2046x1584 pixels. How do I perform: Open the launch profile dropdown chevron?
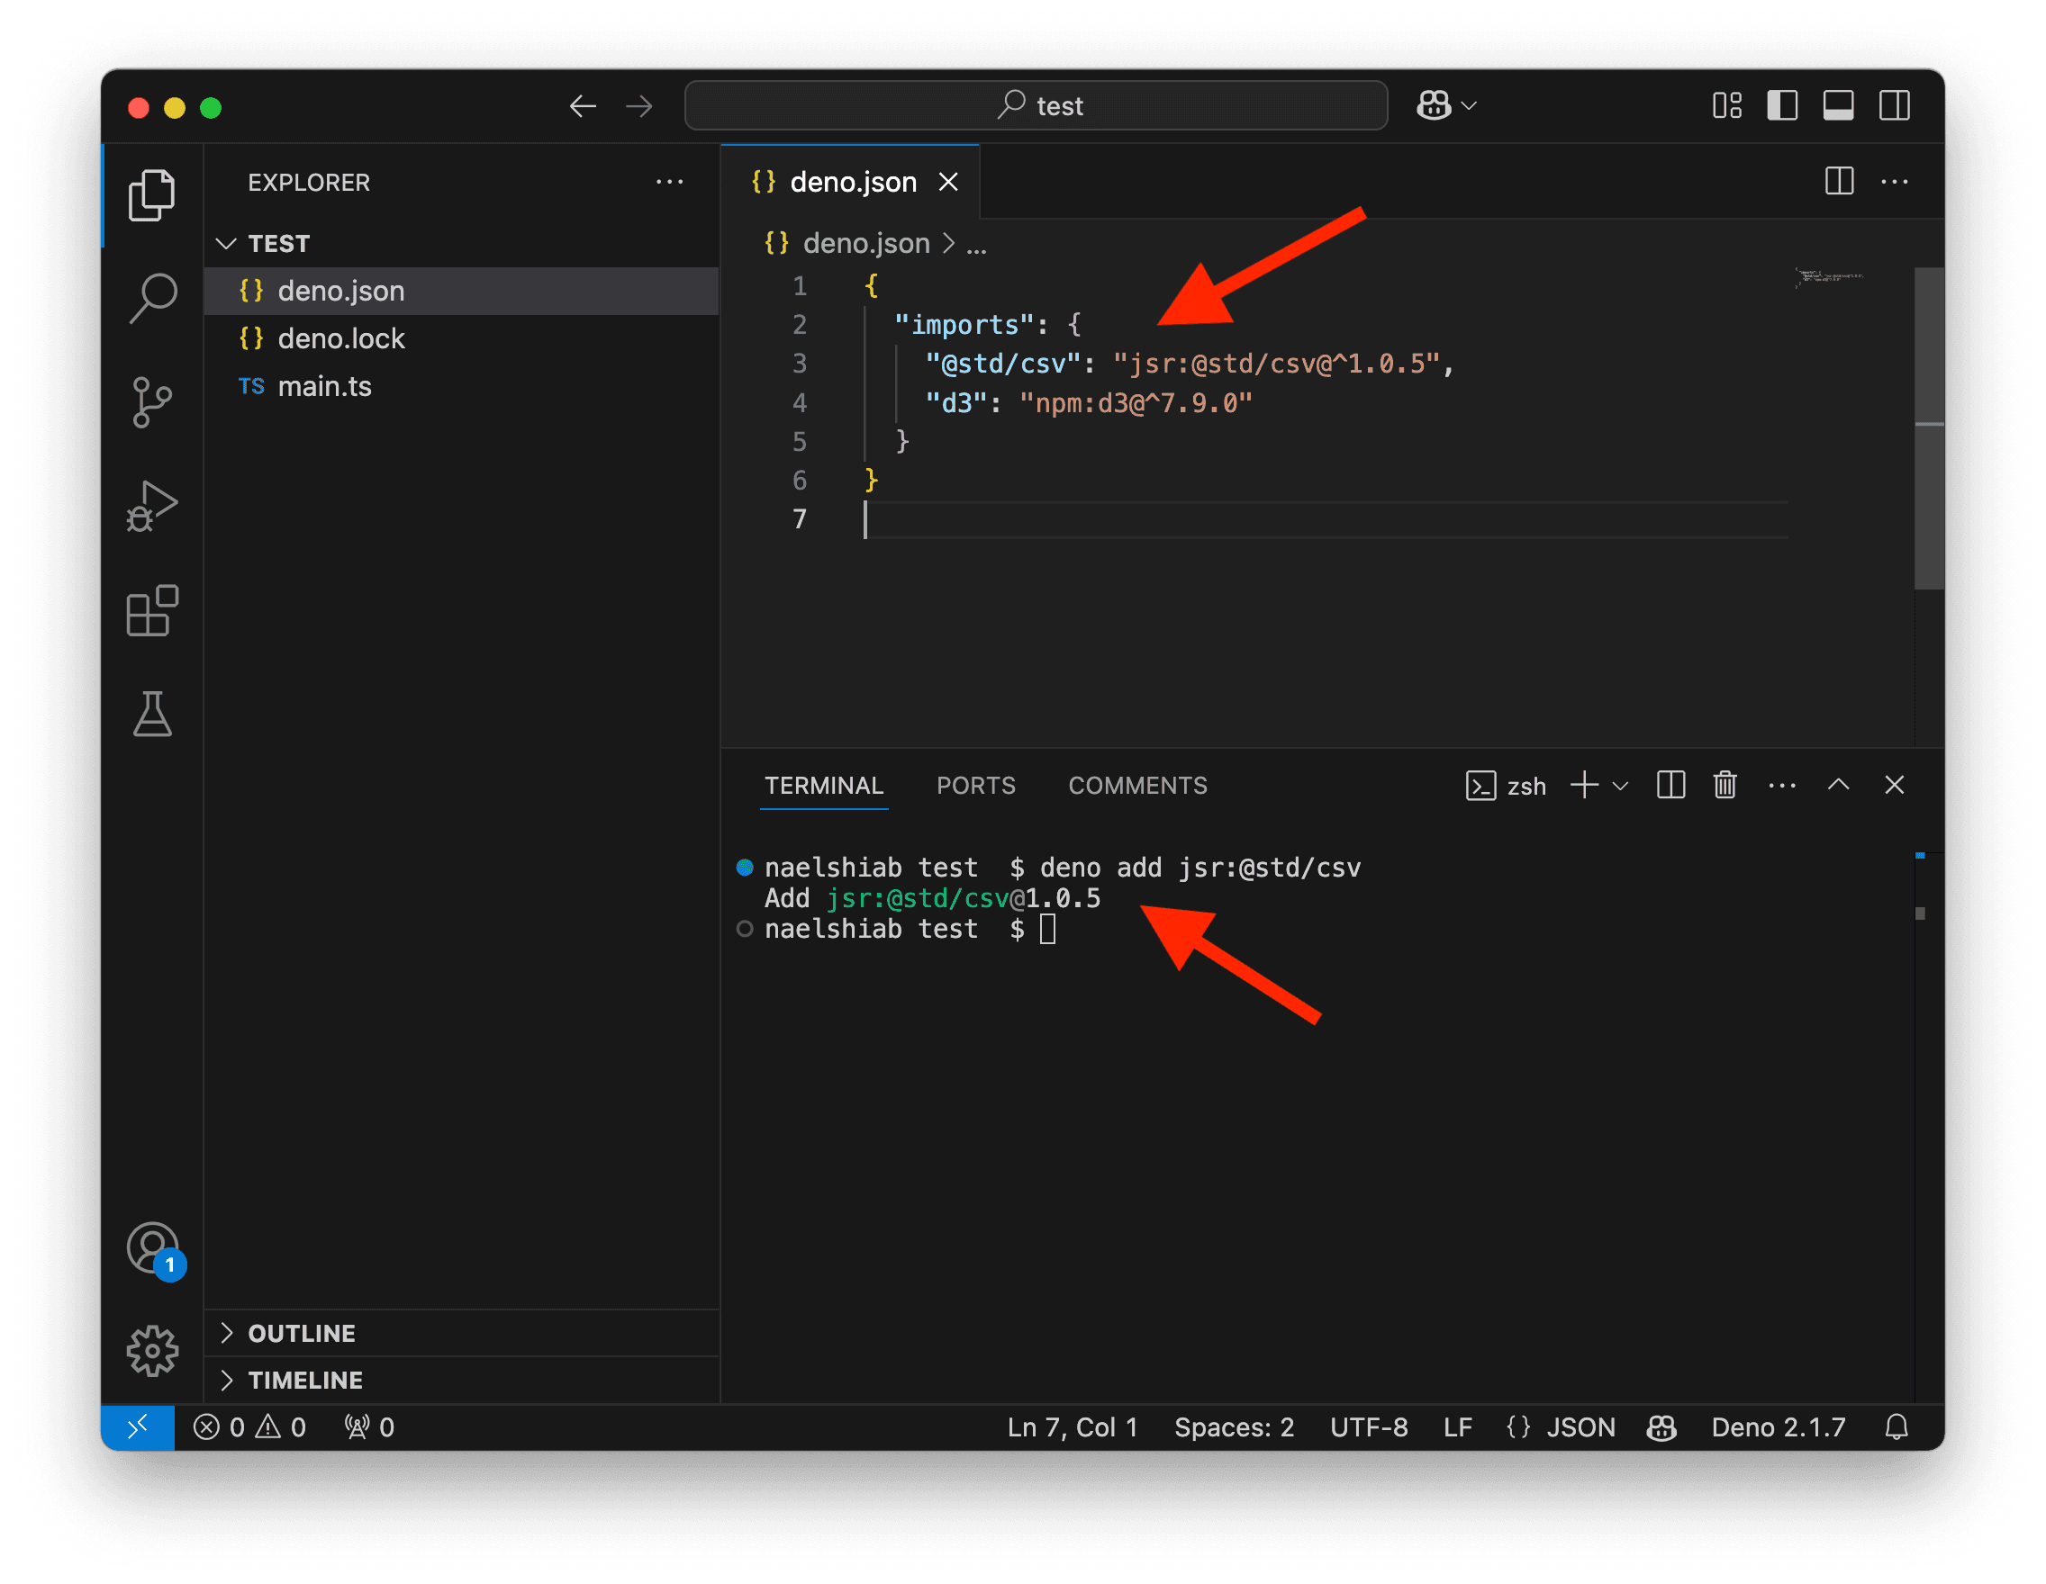[x=1621, y=786]
